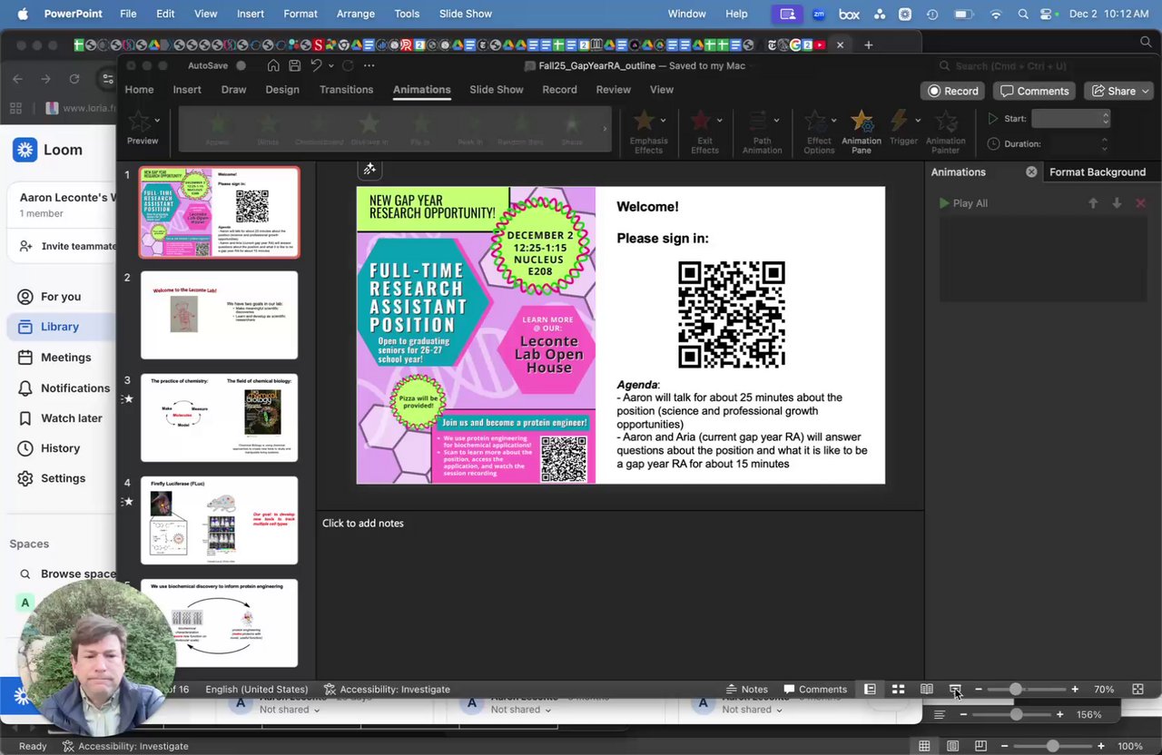
Task: Click the Fit slide to window icon
Action: point(1137,690)
